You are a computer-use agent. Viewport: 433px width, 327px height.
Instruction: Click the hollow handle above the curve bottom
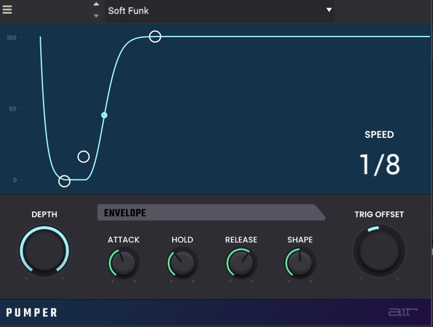coord(83,157)
